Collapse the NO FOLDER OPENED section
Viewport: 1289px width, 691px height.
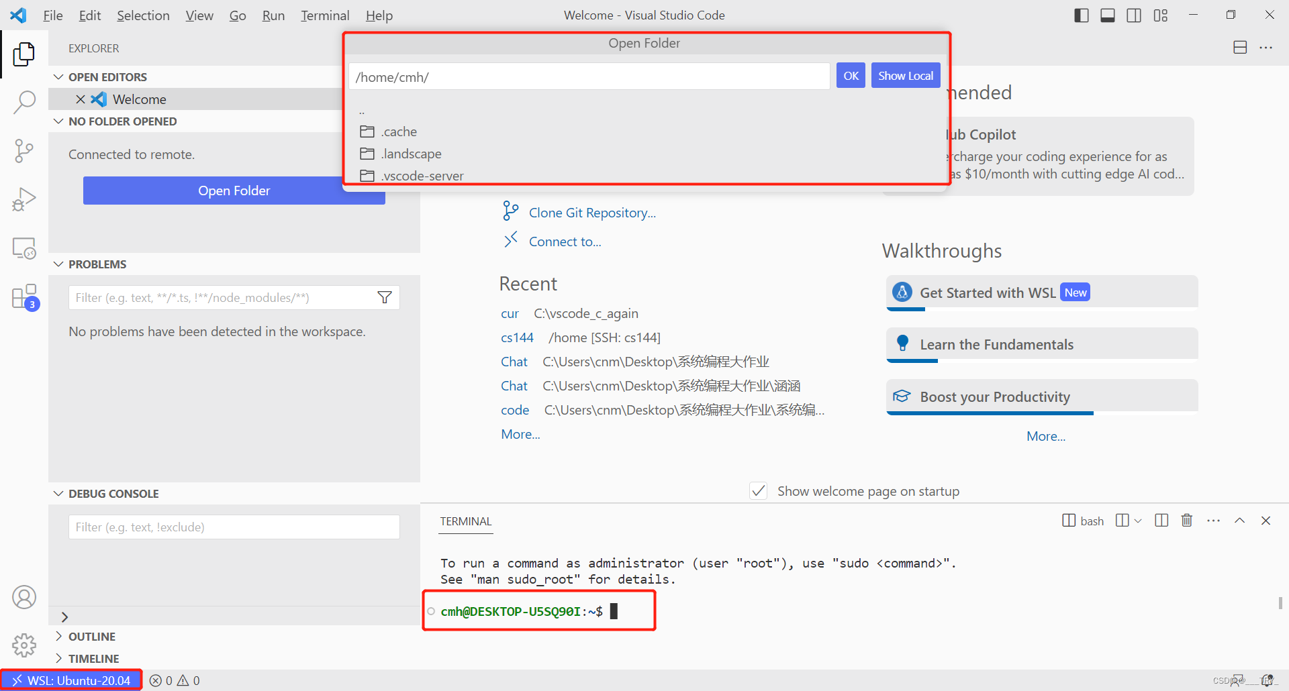(x=59, y=121)
